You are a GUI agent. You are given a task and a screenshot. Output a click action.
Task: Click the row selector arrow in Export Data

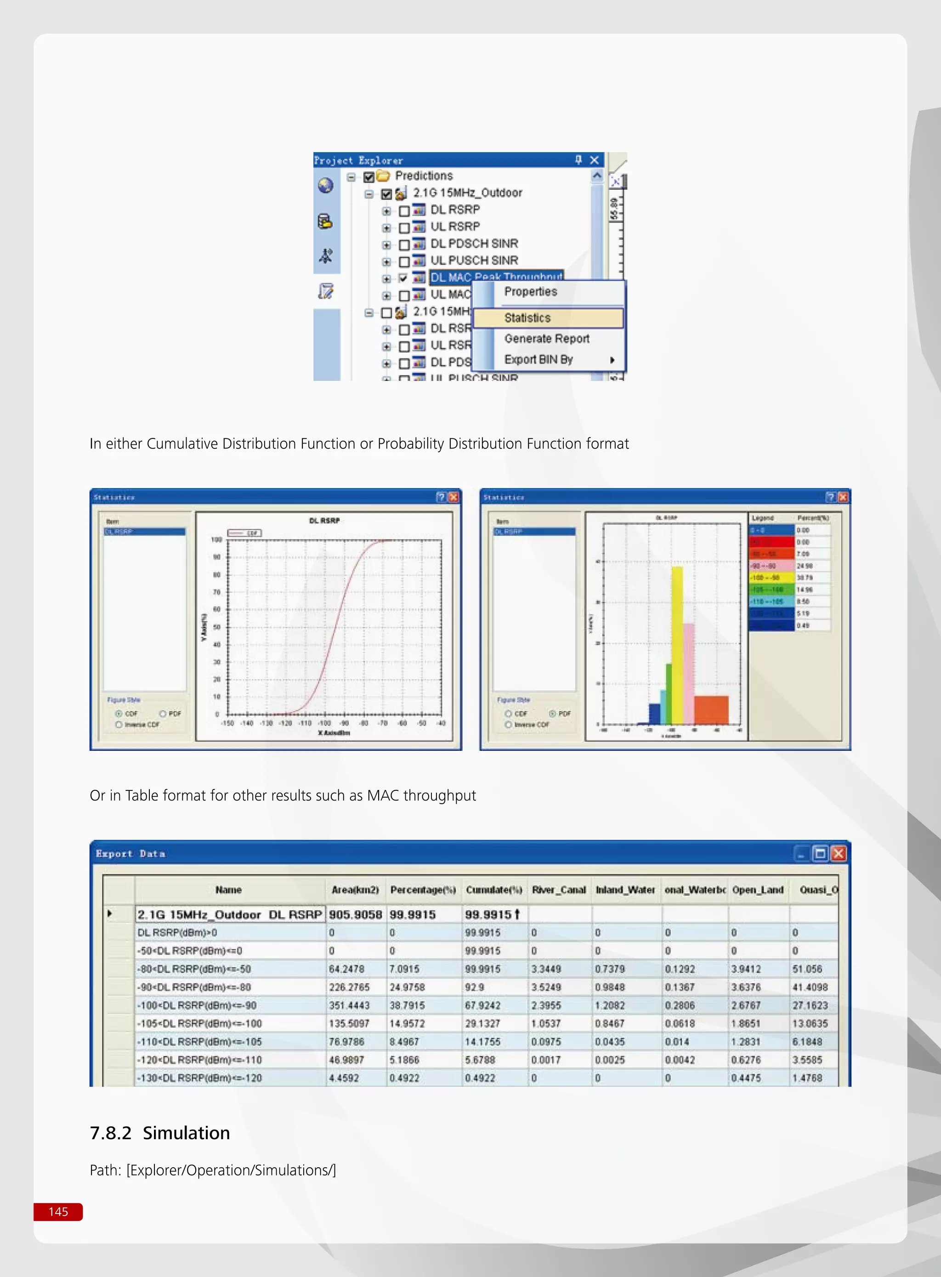[109, 914]
